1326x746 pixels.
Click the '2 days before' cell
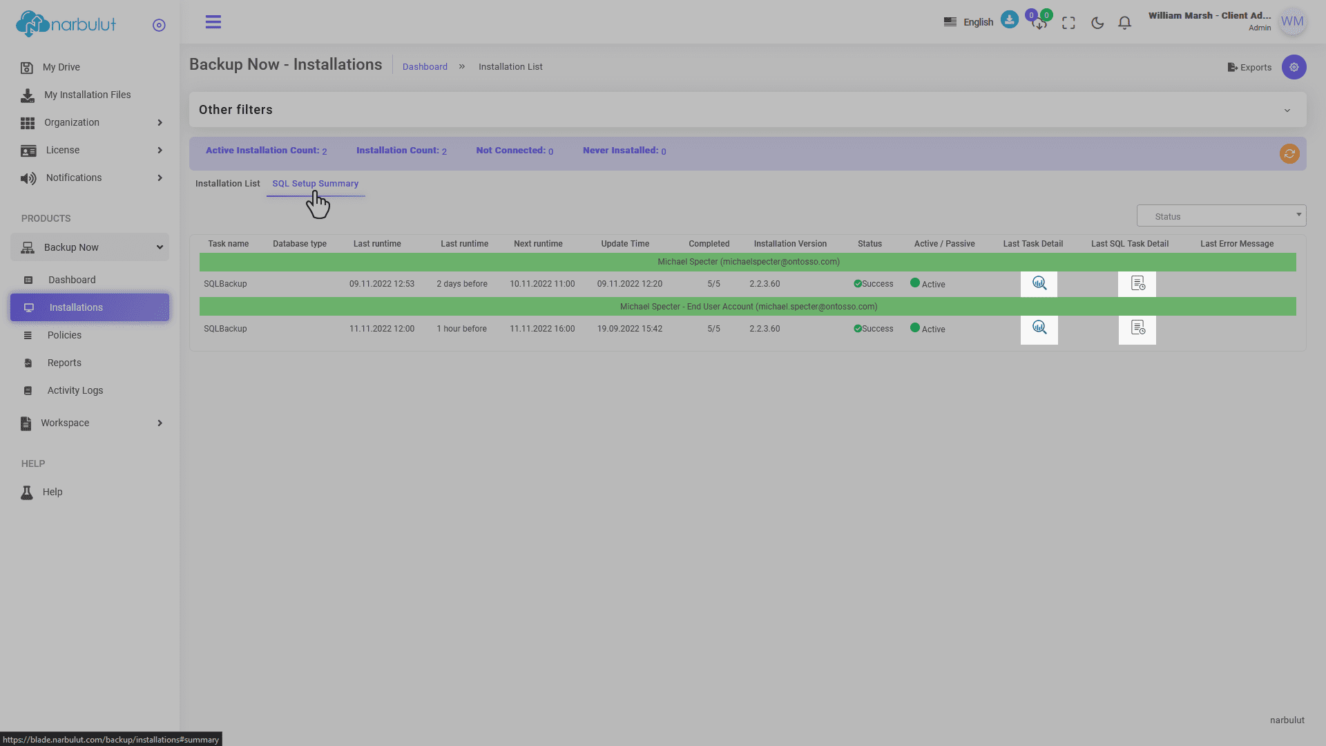pos(462,284)
